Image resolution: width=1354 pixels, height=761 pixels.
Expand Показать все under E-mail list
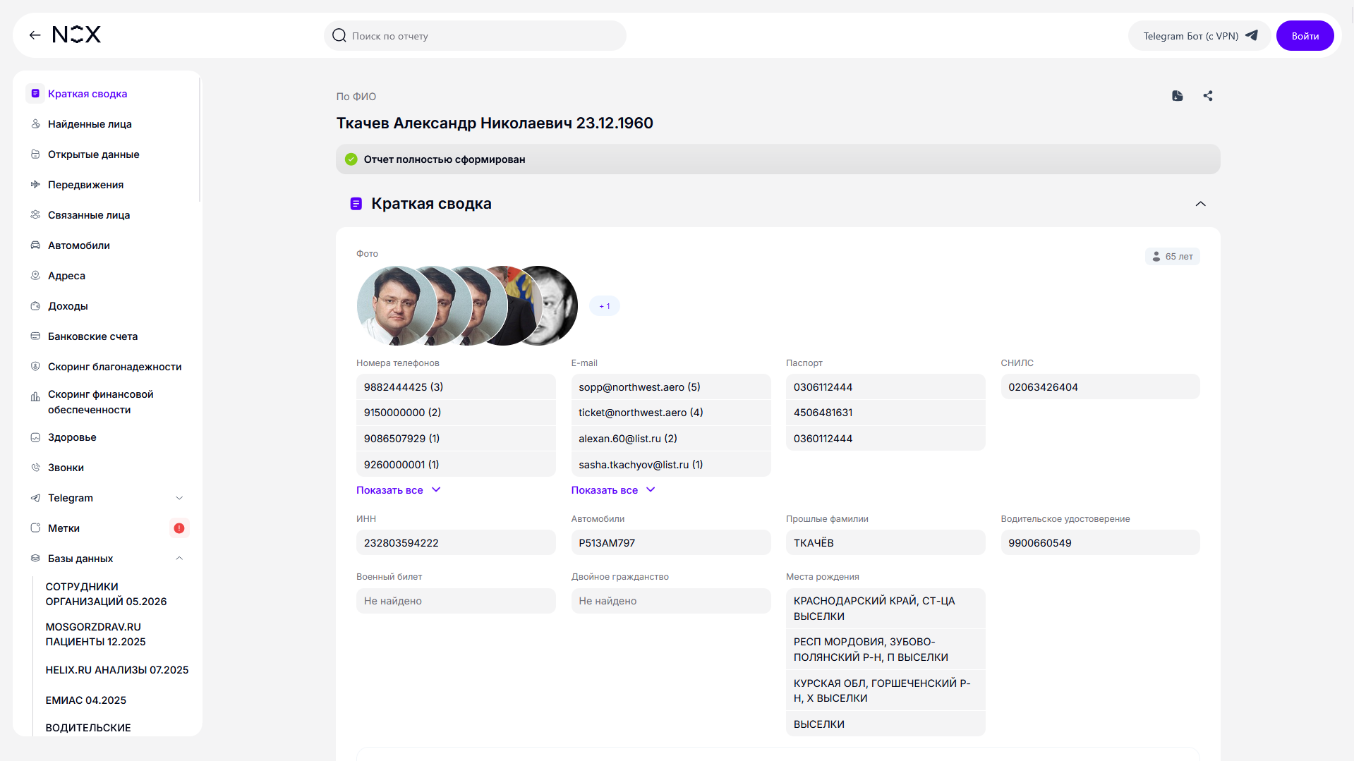613,490
